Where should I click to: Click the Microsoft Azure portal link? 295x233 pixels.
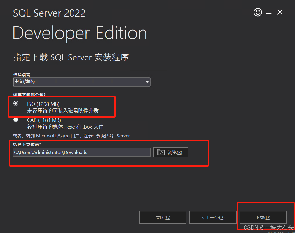[x=71, y=136]
